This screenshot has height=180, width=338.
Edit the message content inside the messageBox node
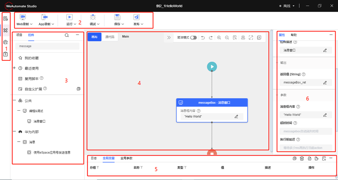click(x=236, y=117)
